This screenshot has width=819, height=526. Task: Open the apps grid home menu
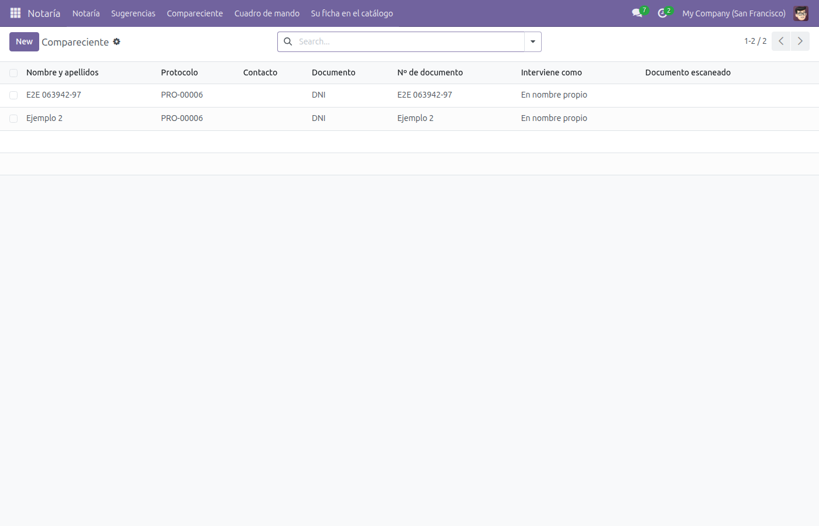click(15, 13)
